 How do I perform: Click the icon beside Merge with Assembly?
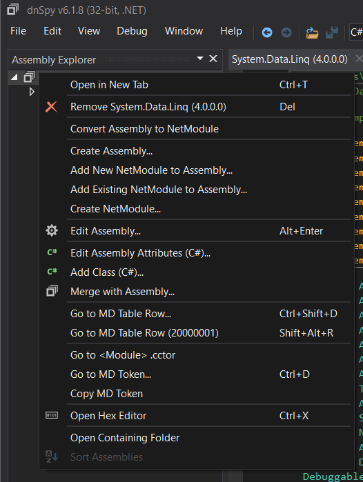point(52,291)
